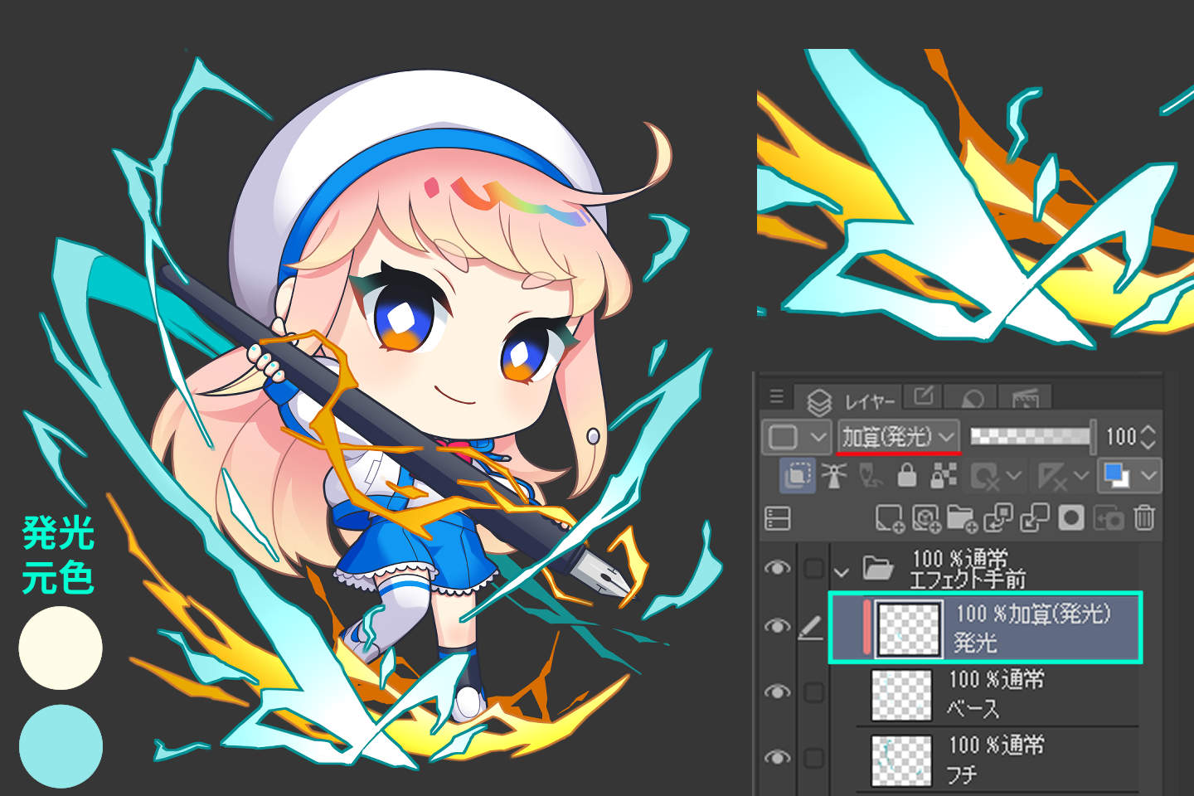Click the new raster layer icon
The image size is (1194, 796).
pos(889,518)
